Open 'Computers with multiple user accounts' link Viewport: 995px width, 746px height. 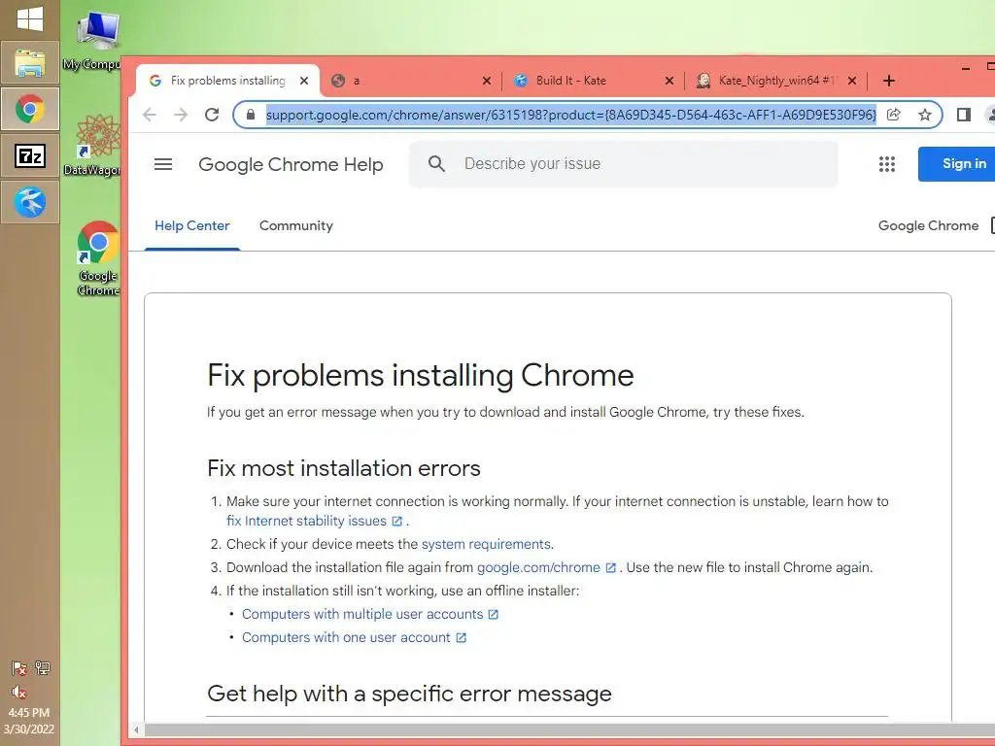(370, 614)
